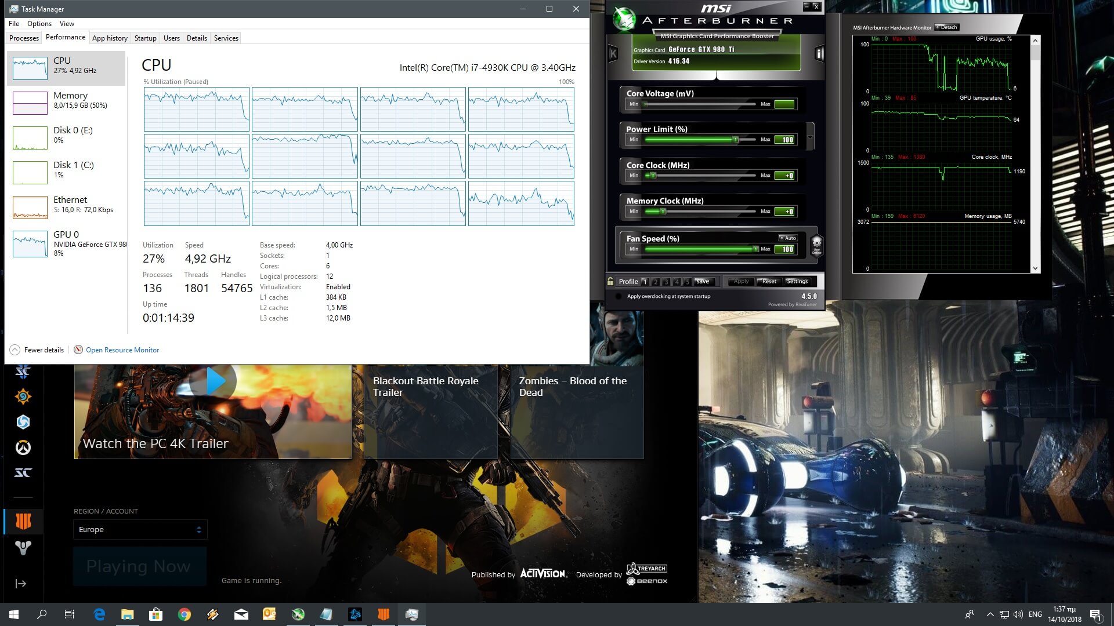The image size is (1114, 626).
Task: Toggle fan speed Auto mode
Action: coord(787,238)
